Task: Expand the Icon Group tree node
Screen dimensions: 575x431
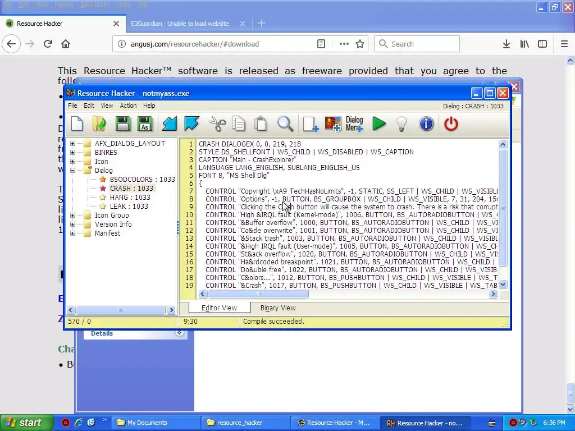Action: [72, 215]
